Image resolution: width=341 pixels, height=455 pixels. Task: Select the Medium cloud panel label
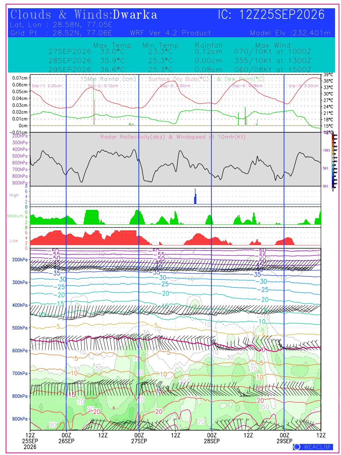(x=15, y=216)
